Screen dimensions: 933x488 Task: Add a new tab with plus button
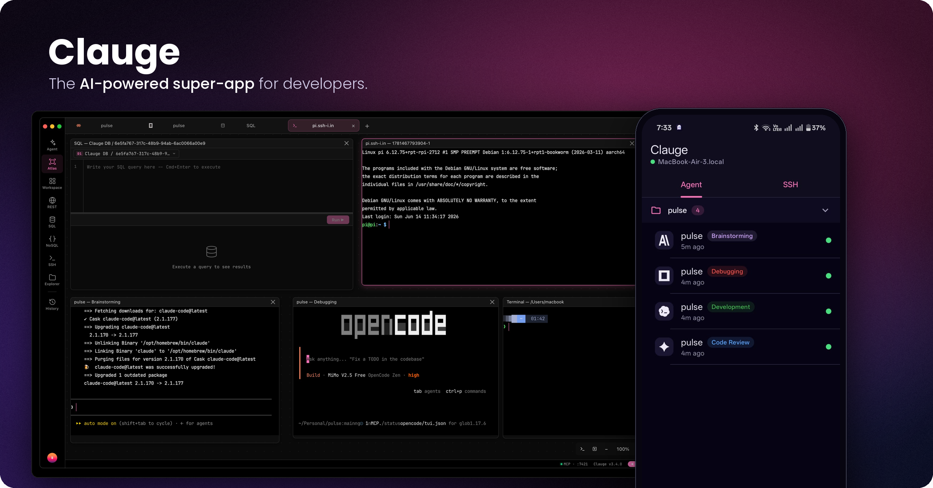(367, 126)
